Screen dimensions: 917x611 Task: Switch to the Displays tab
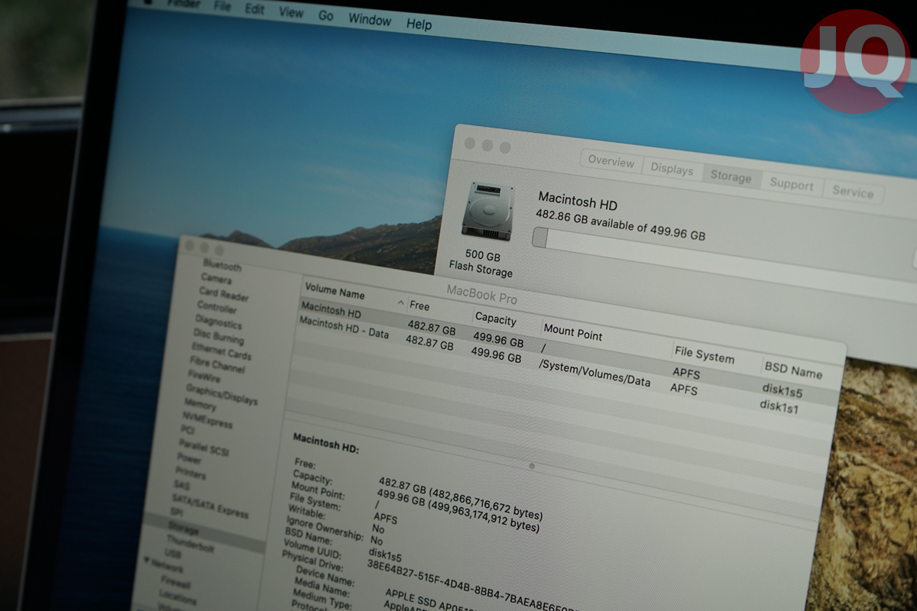coord(672,169)
